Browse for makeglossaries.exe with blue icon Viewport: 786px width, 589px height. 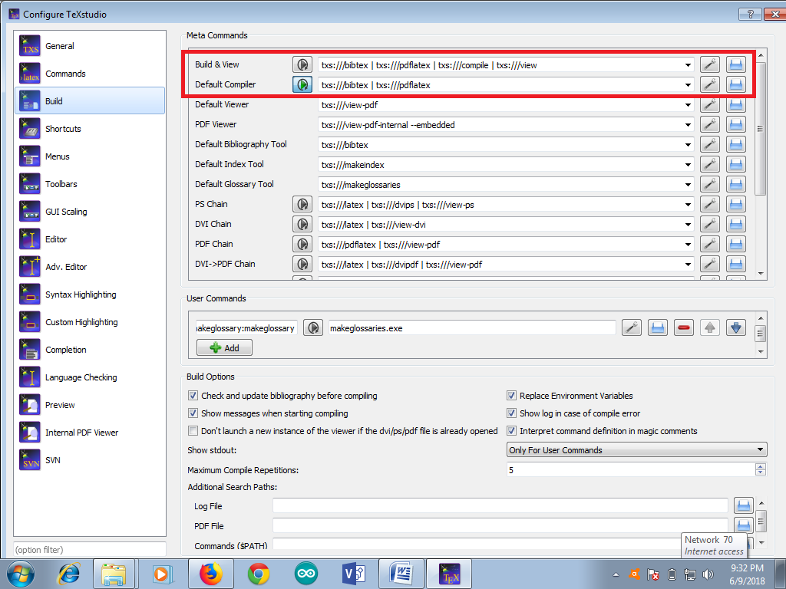pyautogui.click(x=658, y=328)
